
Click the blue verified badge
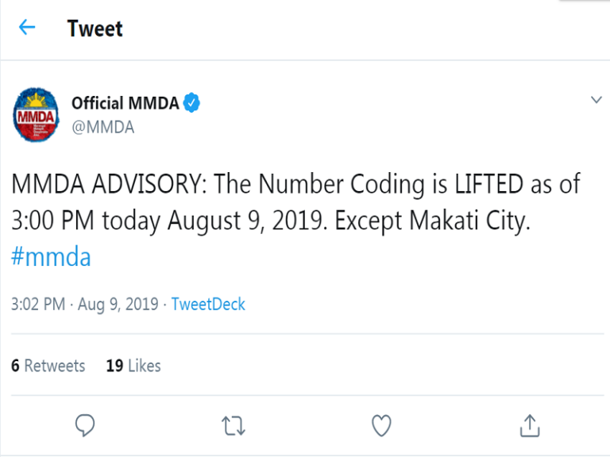tap(191, 102)
